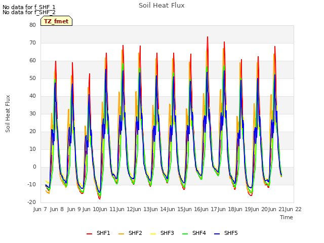Screen dimensions: 324x243
Task: Click the SHF2 legend label
Action: (135, 233)
